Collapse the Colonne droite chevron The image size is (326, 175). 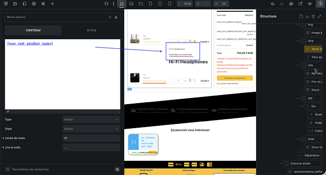pos(281,164)
